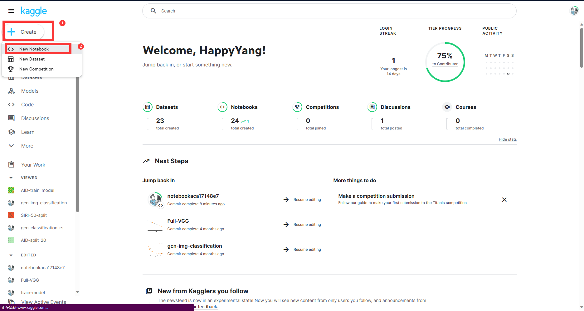Click the search magnifier icon

pyautogui.click(x=153, y=11)
